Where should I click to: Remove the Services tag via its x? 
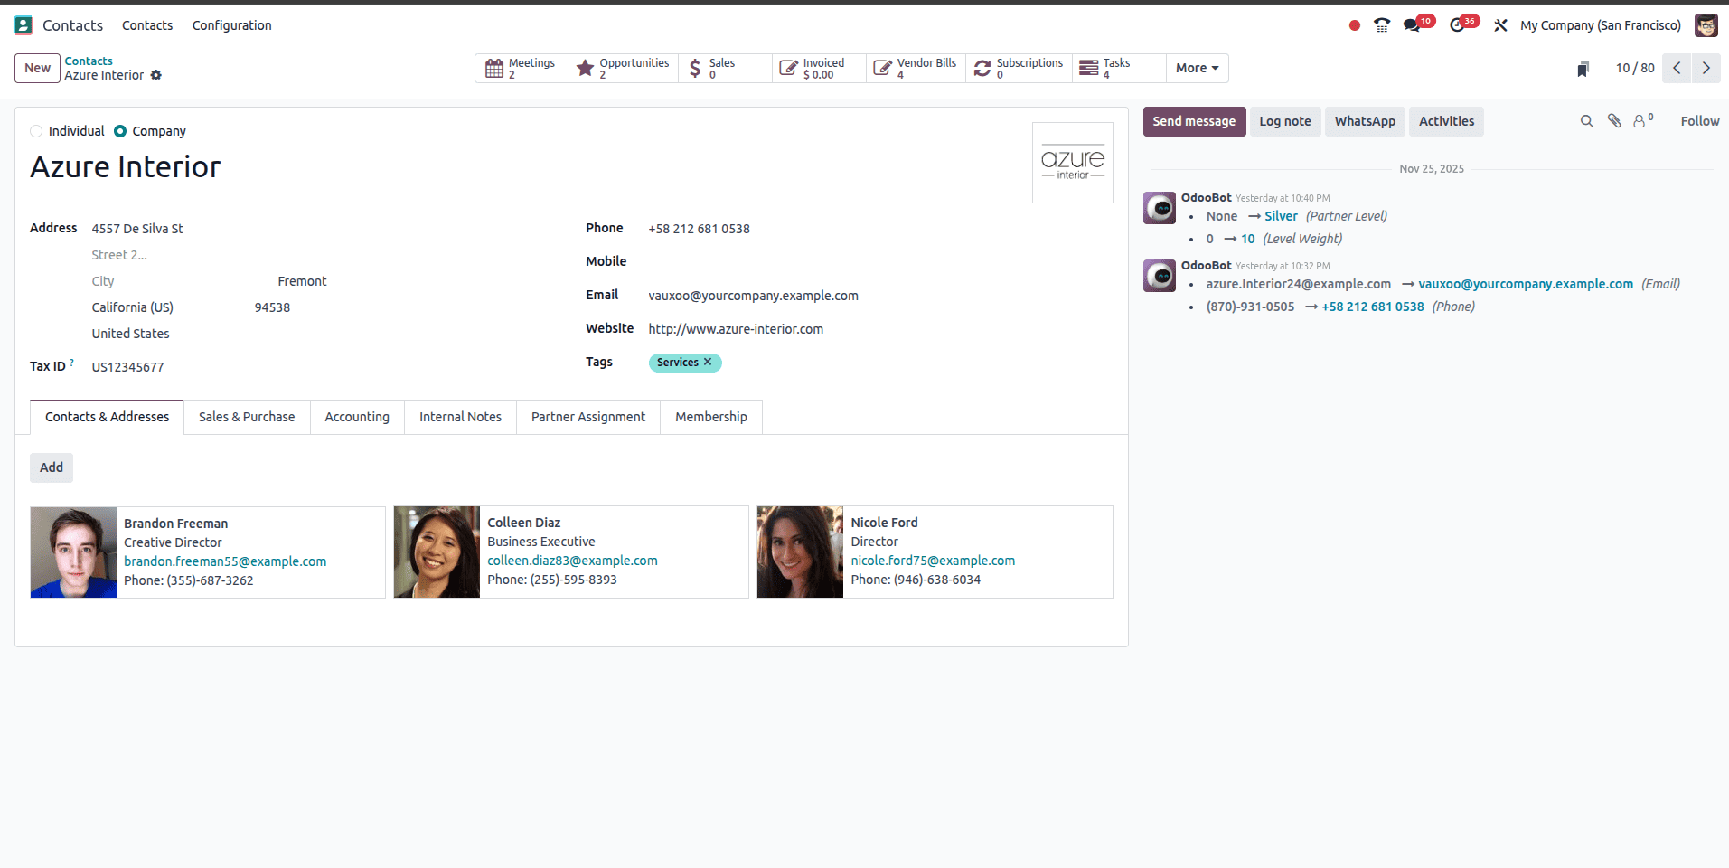[709, 362]
